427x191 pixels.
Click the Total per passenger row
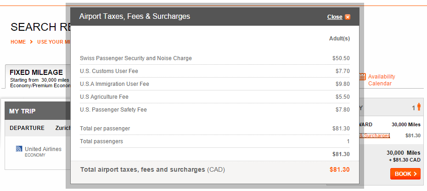click(214, 129)
